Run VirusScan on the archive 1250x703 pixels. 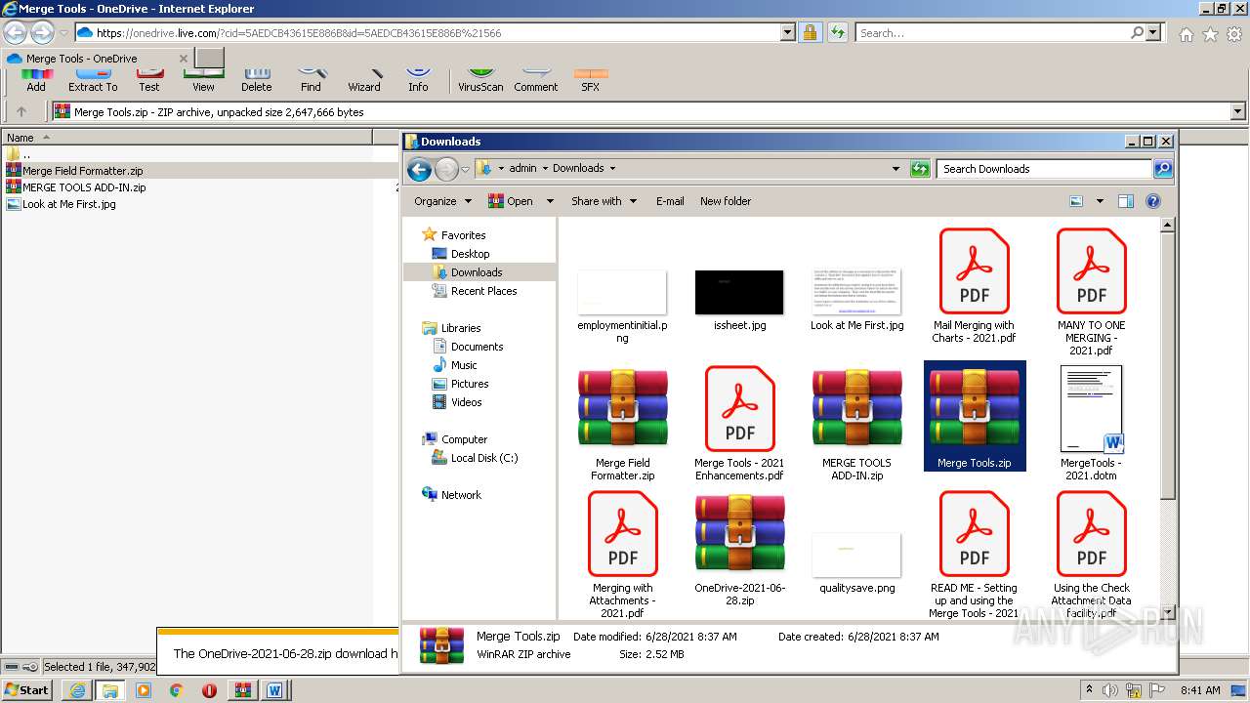tap(480, 79)
